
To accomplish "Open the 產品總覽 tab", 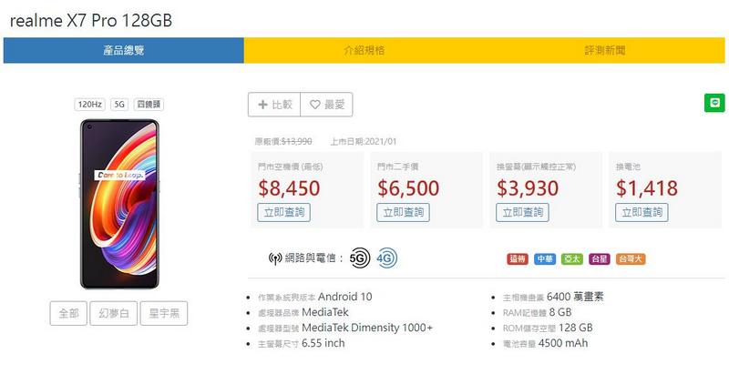I will pyautogui.click(x=124, y=50).
